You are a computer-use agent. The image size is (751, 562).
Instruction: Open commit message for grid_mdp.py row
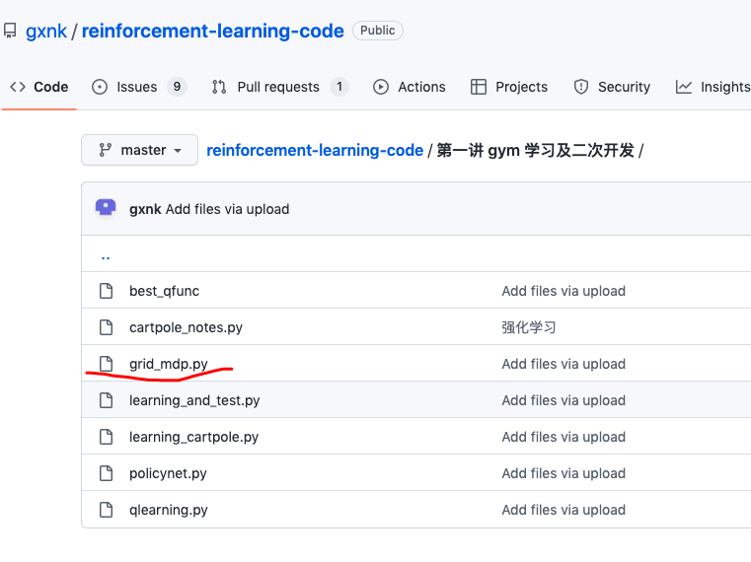click(x=563, y=364)
